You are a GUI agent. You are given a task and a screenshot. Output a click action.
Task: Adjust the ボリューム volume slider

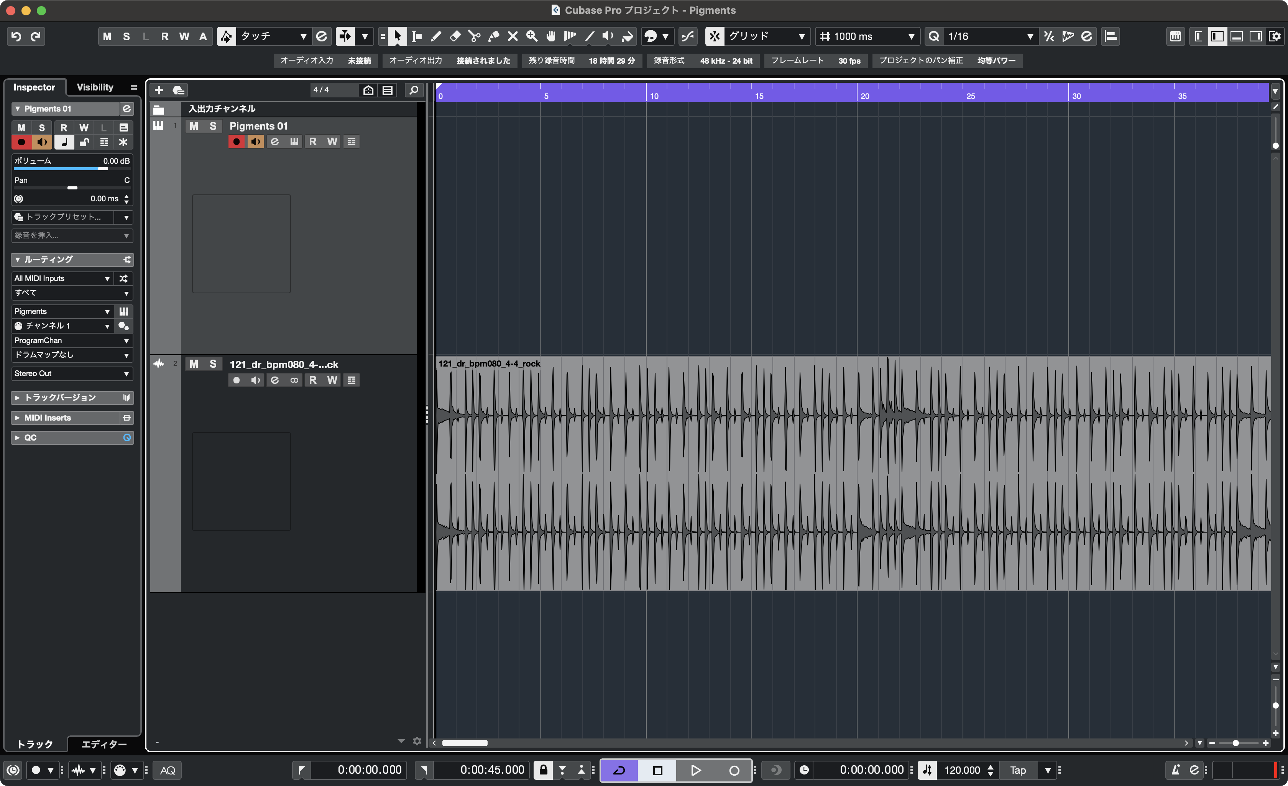tap(72, 168)
